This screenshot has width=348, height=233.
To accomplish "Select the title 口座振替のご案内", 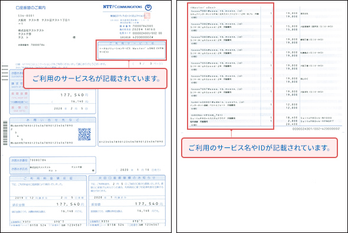I will click(x=31, y=8).
